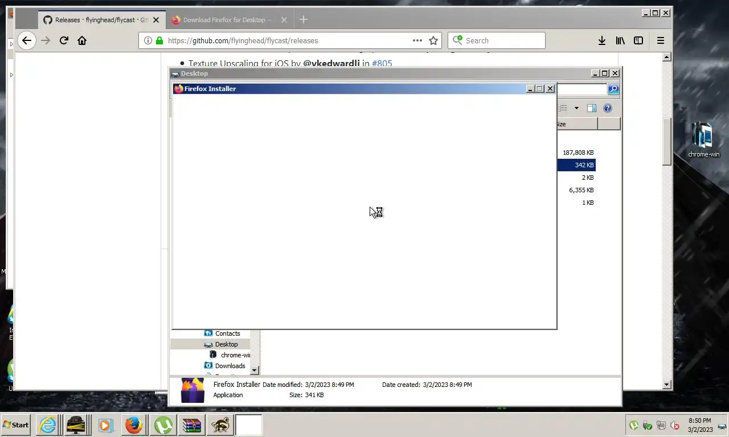Click the green padlock security icon
The width and height of the screenshot is (729, 437).
159,40
